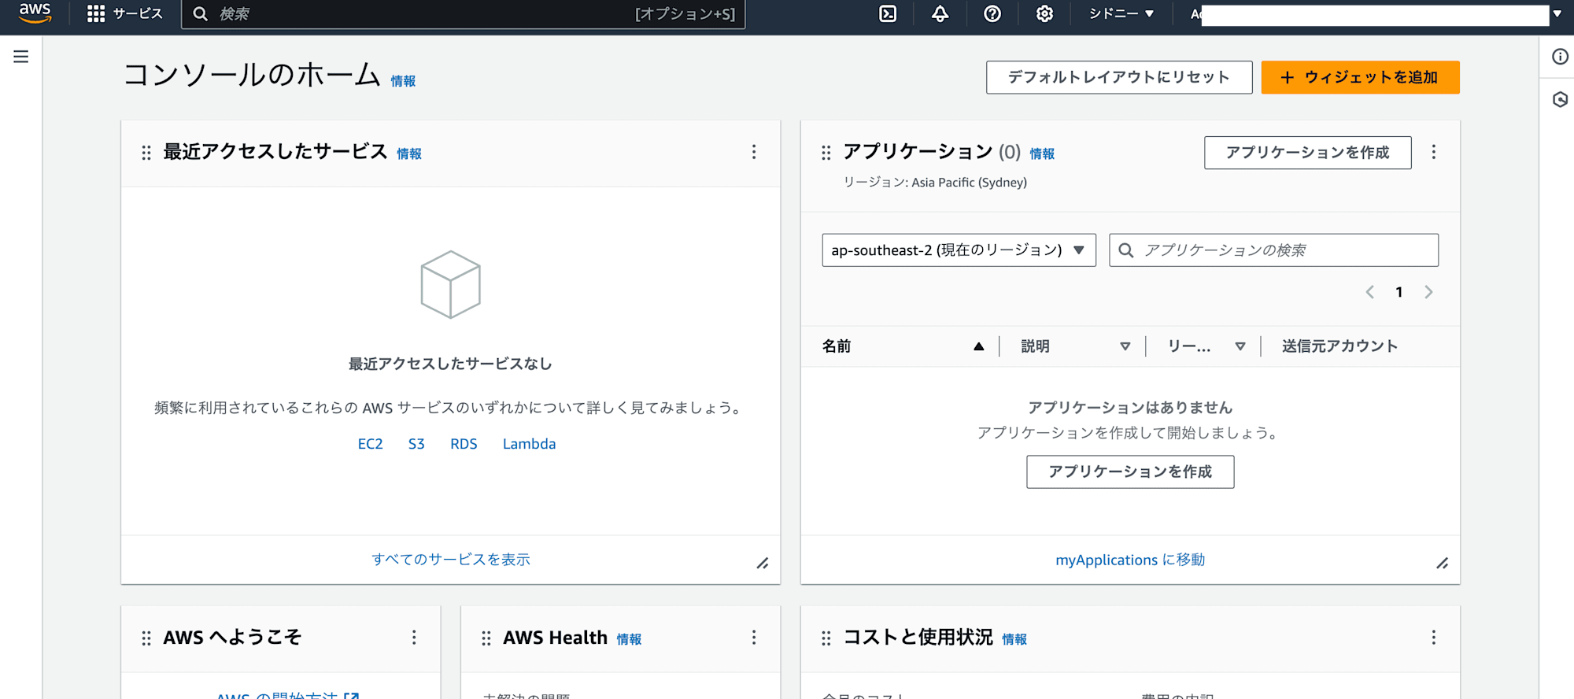Click the 検索 search field in top bar
The image size is (1574, 699).
(x=463, y=13)
